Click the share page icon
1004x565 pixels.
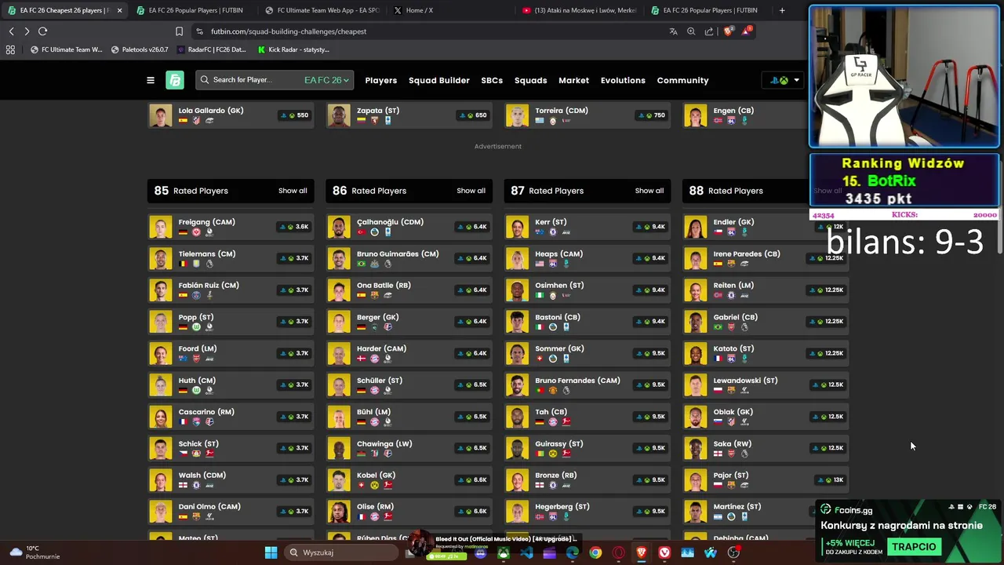tap(709, 31)
